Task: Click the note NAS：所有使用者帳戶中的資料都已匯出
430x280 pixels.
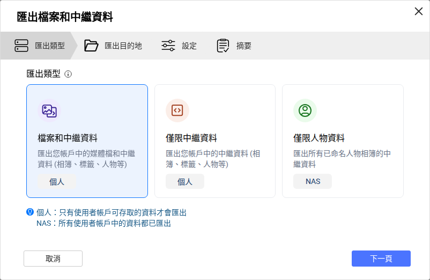Action: tap(103, 223)
